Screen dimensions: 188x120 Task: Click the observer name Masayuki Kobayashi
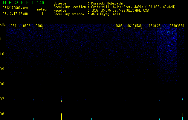pos(107,3)
